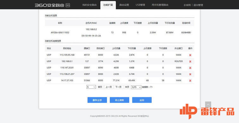Go to the USB管理 tab
The height and width of the screenshot is (123, 239).
(x=140, y=5)
